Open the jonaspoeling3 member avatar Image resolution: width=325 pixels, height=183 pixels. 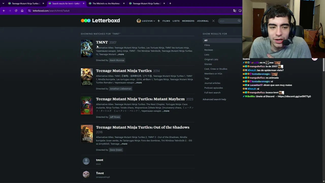pos(86,174)
